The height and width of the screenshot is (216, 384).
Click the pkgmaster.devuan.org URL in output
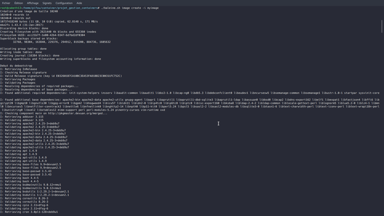point(78,114)
